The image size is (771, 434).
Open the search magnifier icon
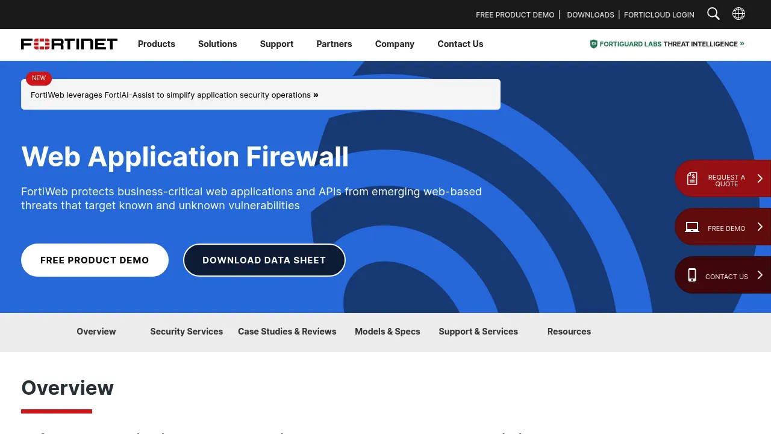pyautogui.click(x=713, y=14)
